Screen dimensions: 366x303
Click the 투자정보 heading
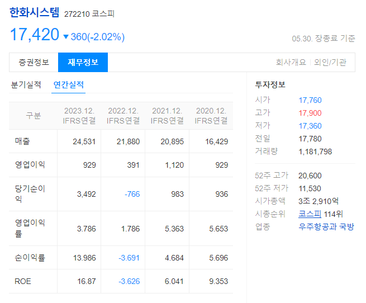(x=270, y=84)
